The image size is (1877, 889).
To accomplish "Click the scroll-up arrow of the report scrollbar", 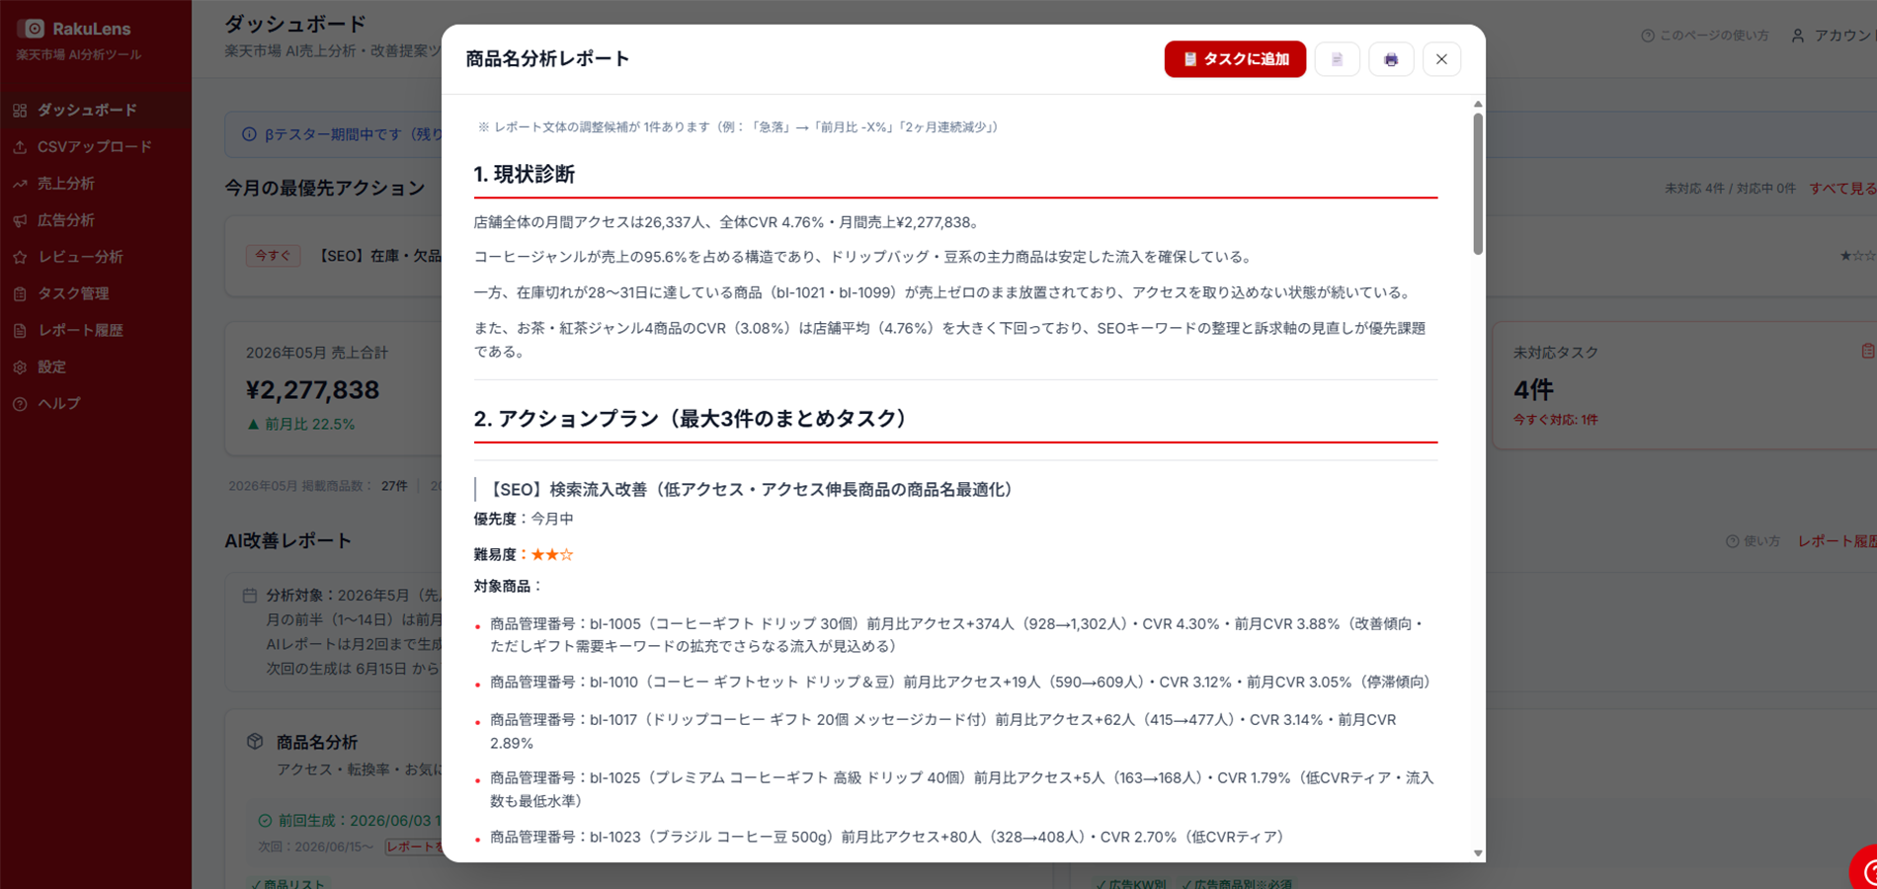I will 1478,104.
